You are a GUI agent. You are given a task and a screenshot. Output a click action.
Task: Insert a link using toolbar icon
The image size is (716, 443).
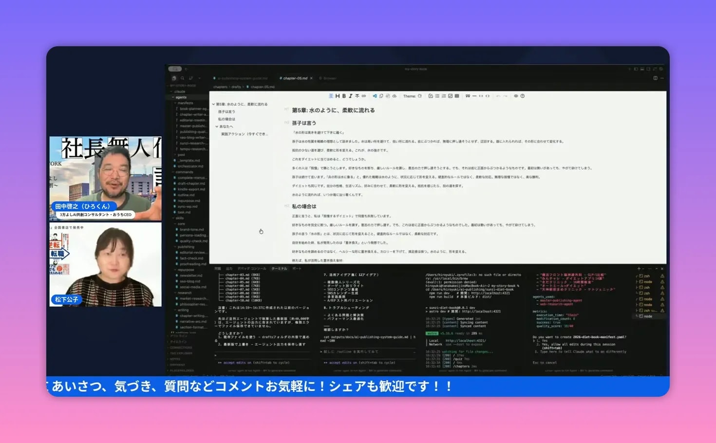point(364,96)
